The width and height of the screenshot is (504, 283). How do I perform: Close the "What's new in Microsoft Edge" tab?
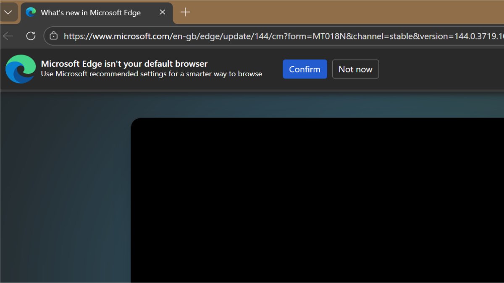(163, 12)
